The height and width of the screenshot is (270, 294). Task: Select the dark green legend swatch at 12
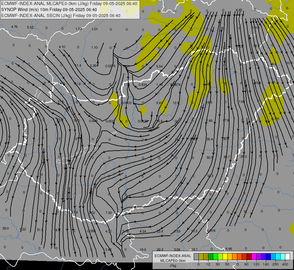pyautogui.click(x=211, y=256)
